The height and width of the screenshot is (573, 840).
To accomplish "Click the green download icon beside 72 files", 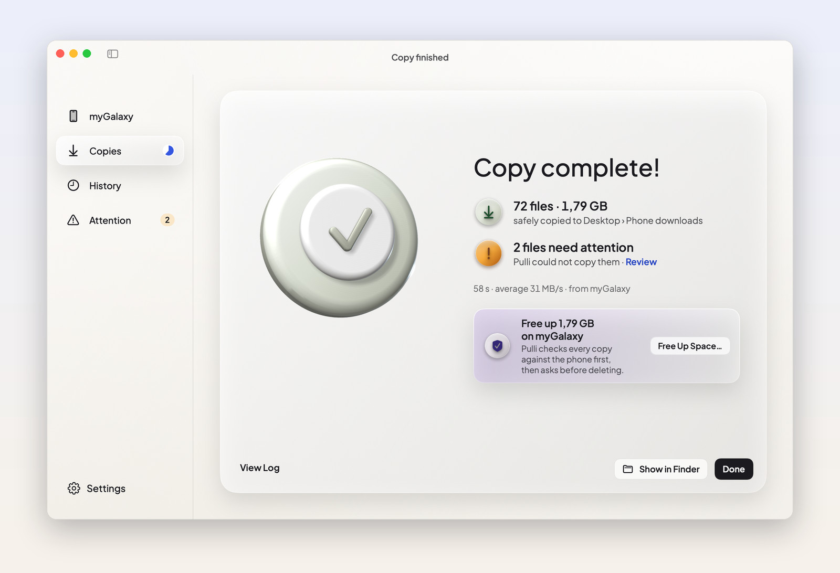I will [x=489, y=212].
